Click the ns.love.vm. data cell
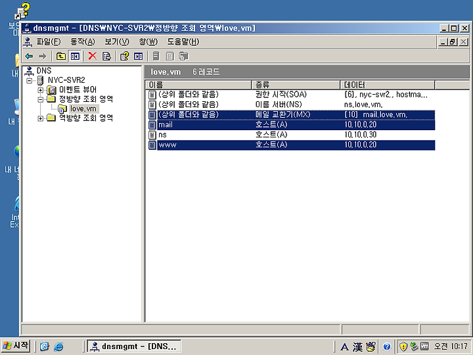Viewport: 473px width, 355px height. (363, 105)
